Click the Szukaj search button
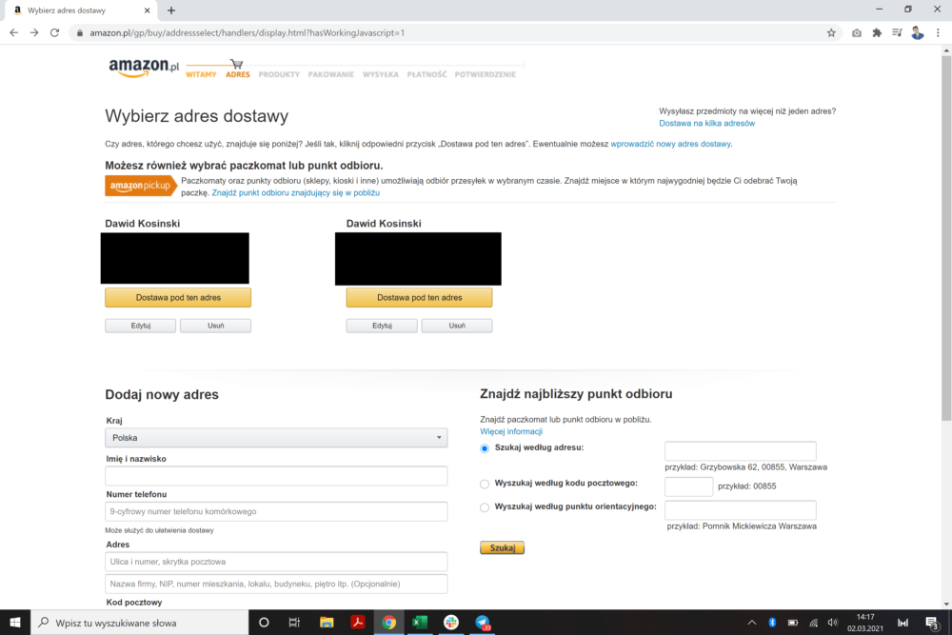Viewport: 952px width, 635px height. 502,547
